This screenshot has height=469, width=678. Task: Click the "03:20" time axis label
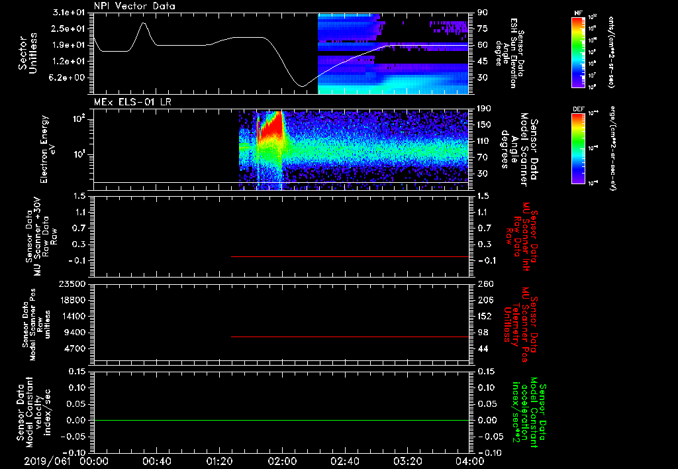point(407,461)
